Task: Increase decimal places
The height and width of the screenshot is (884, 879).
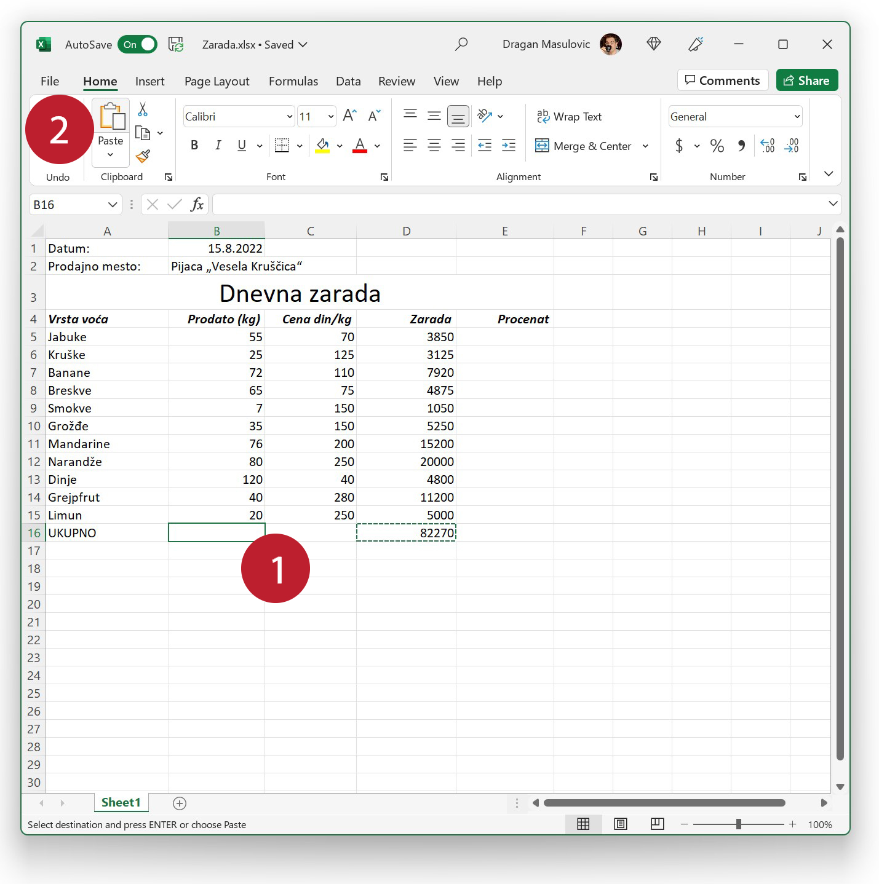Action: pyautogui.click(x=768, y=146)
